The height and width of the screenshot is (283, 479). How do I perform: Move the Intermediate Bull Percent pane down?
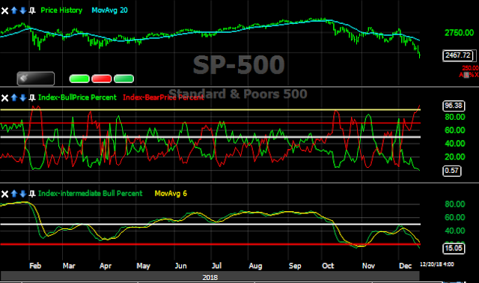click(23, 193)
